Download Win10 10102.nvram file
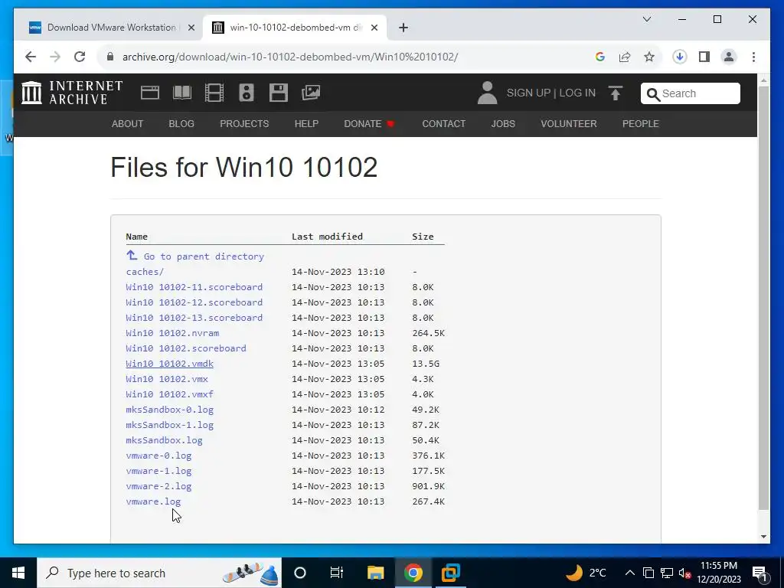This screenshot has height=588, width=784. 172,333
